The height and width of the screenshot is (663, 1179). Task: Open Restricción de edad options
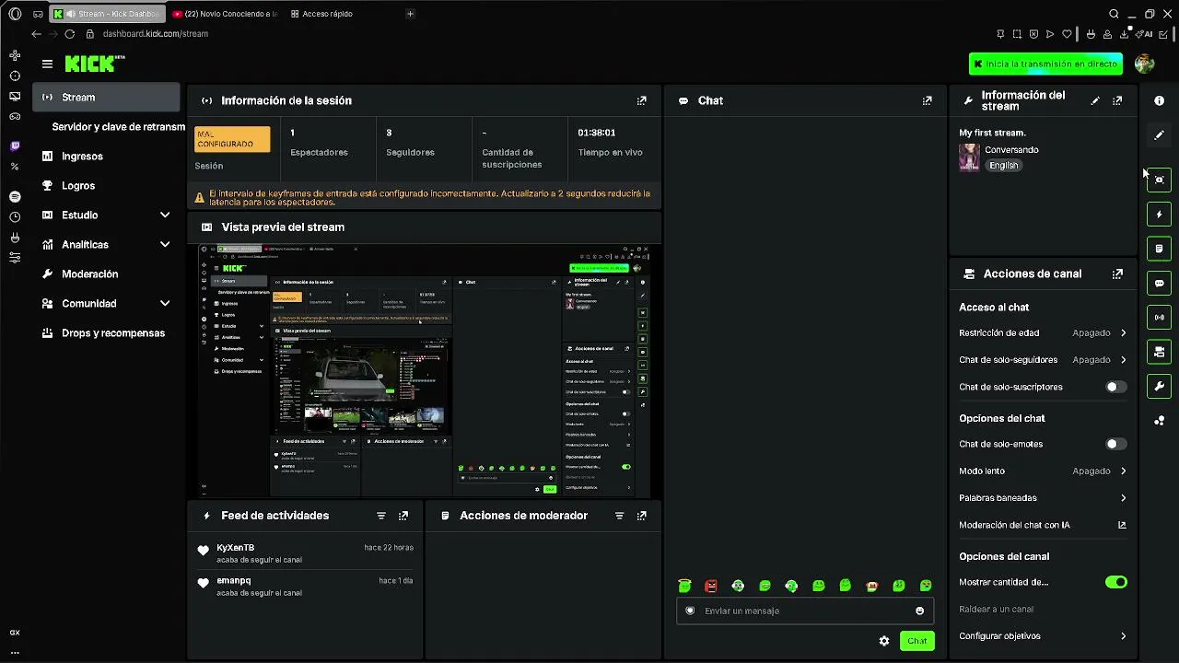[x=1043, y=332]
